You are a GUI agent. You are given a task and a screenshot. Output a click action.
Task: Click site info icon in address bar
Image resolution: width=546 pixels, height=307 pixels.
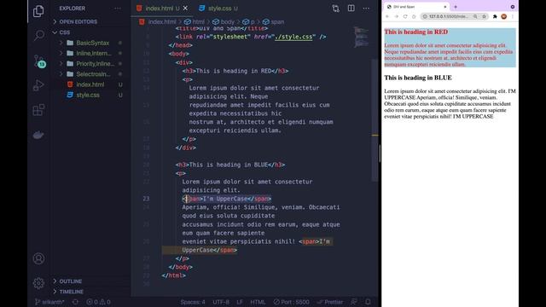coord(425,16)
